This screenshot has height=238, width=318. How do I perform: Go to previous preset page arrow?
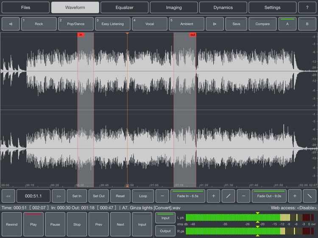click(x=11, y=24)
